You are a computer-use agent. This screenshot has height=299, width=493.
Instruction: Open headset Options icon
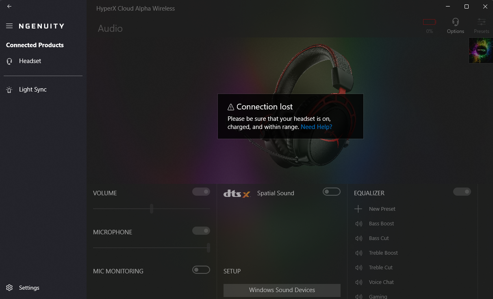456,22
